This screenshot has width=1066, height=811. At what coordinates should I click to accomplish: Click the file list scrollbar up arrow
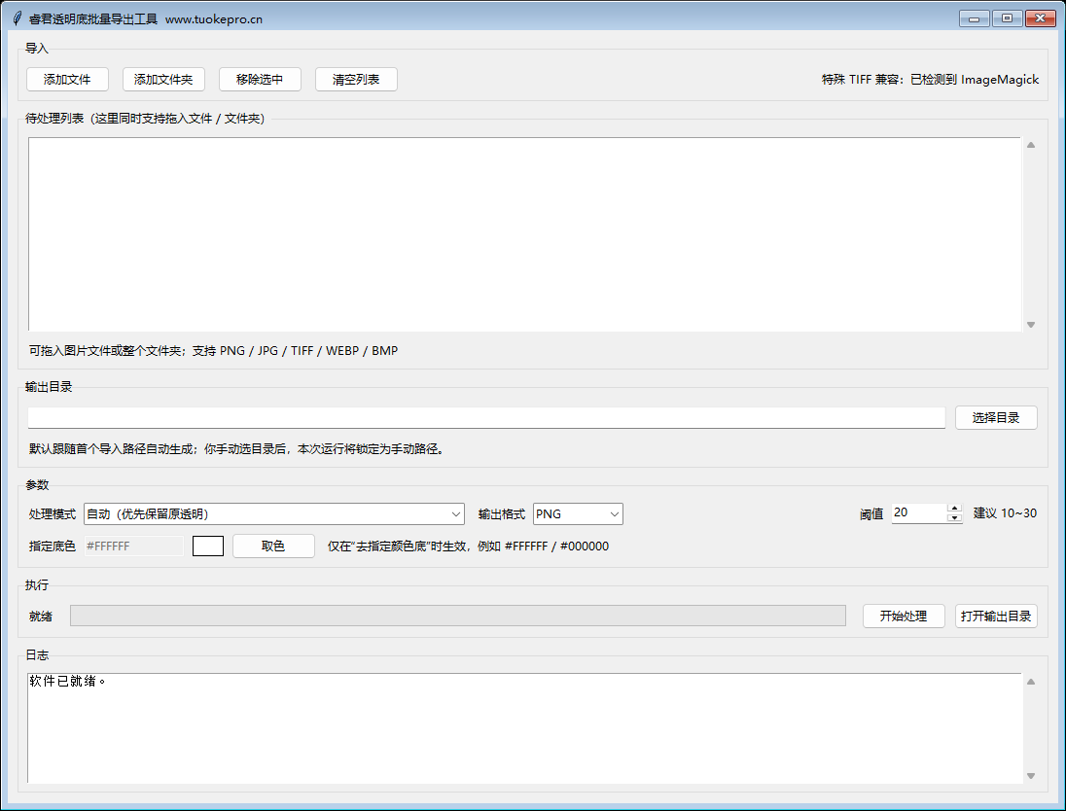pyautogui.click(x=1031, y=145)
